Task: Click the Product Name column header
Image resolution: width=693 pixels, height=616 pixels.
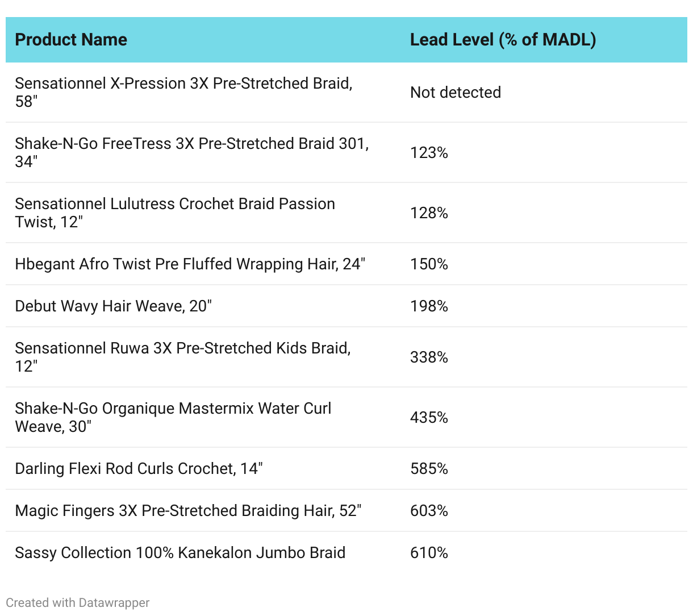Action: (71, 40)
